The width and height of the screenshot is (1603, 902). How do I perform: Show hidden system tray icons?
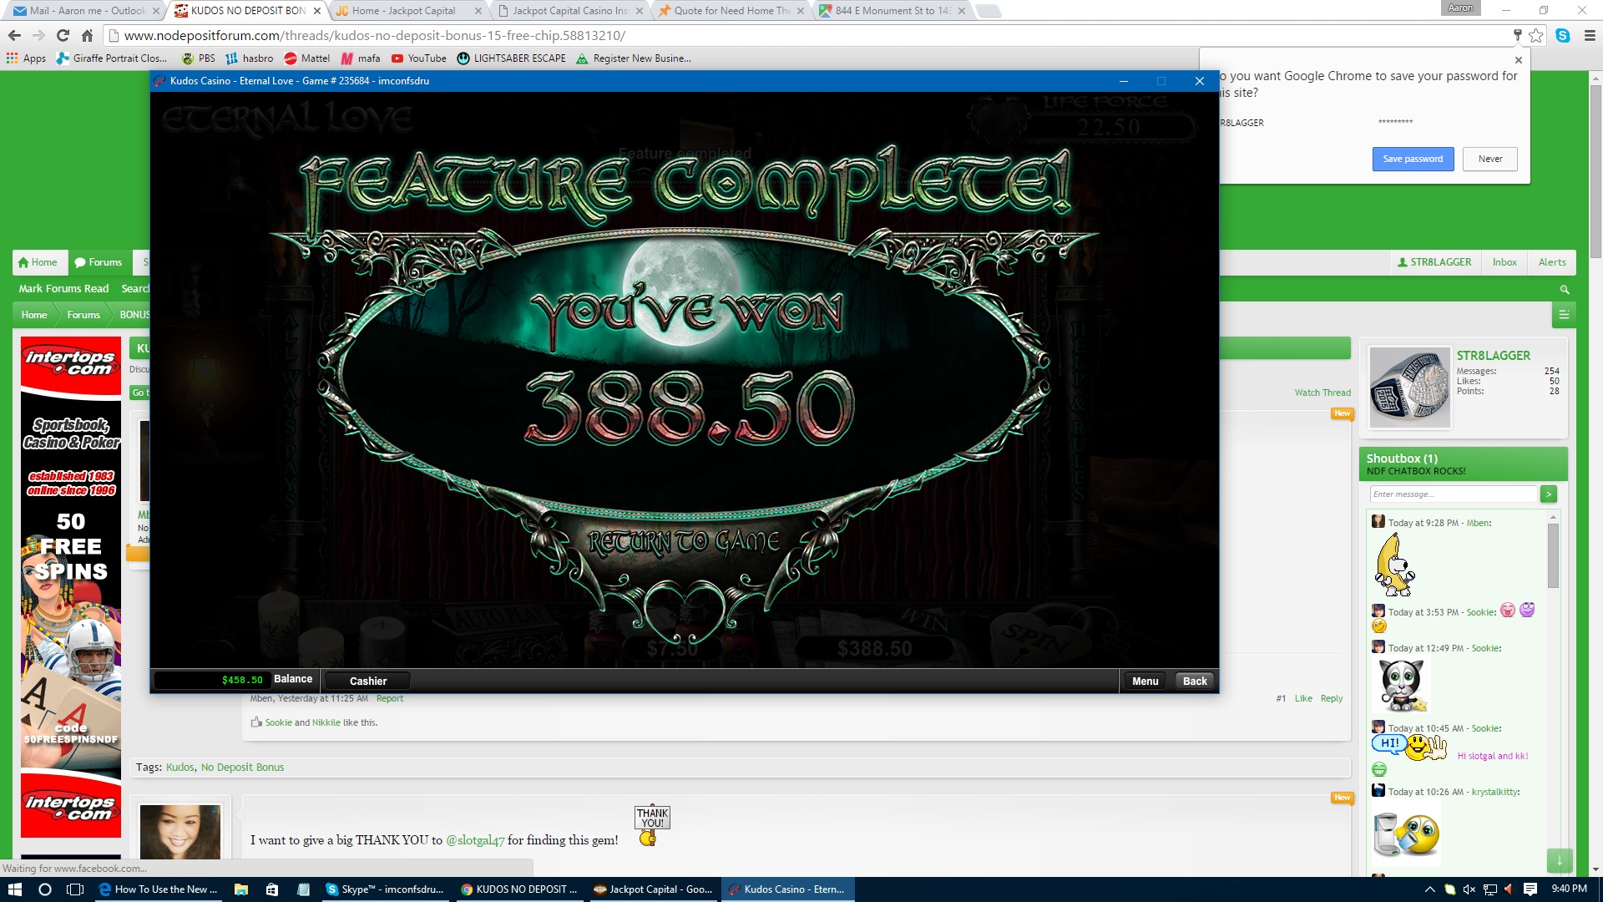[1429, 889]
